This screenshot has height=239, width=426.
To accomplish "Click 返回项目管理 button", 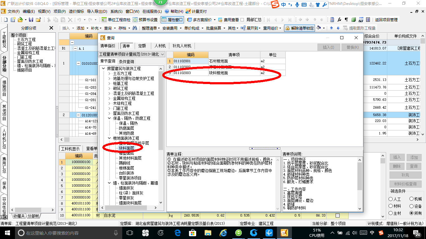I will (x=386, y=20).
